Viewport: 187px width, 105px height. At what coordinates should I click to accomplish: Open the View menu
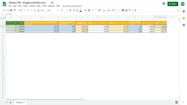[x=20, y=6]
